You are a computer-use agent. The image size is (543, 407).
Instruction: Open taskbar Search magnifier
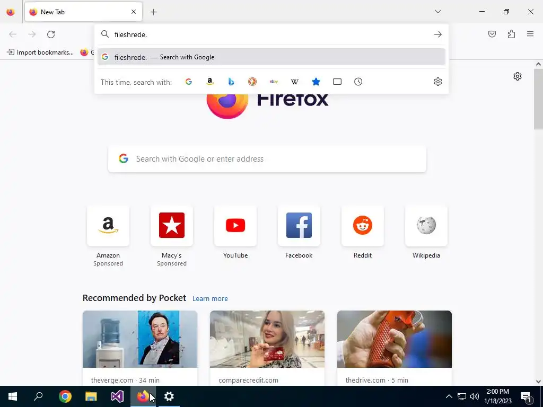pyautogui.click(x=38, y=396)
